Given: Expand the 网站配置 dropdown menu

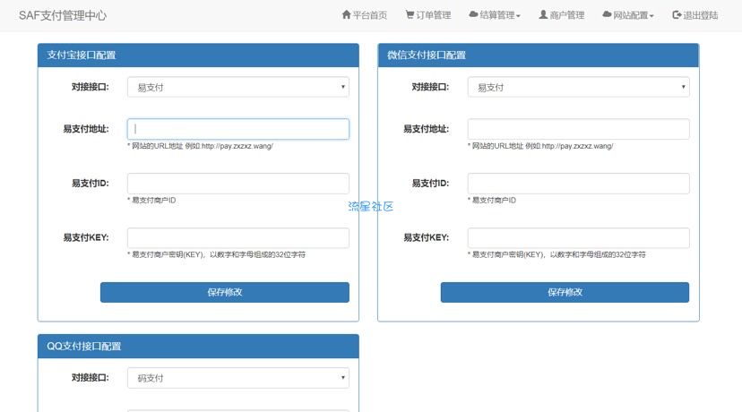Looking at the screenshot, I should pyautogui.click(x=628, y=15).
